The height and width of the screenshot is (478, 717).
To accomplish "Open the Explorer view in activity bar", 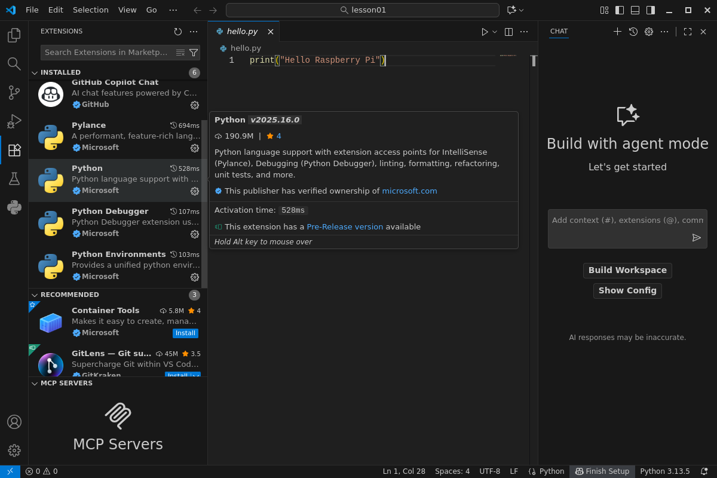I will point(14,35).
